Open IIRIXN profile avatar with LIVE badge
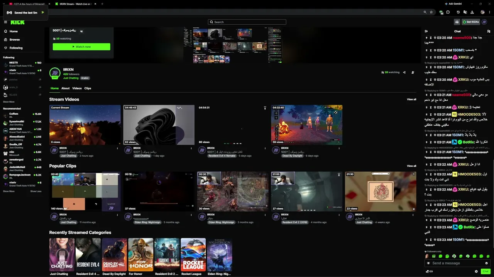The width and height of the screenshot is (494, 277). [55, 73]
